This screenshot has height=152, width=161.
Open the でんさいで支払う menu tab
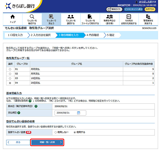[51, 19]
